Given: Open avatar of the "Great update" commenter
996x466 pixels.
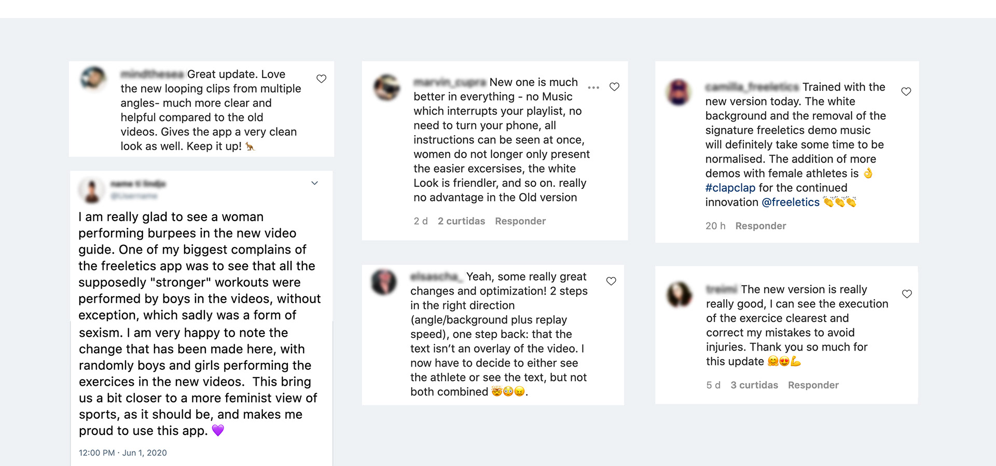Looking at the screenshot, I should tap(93, 78).
